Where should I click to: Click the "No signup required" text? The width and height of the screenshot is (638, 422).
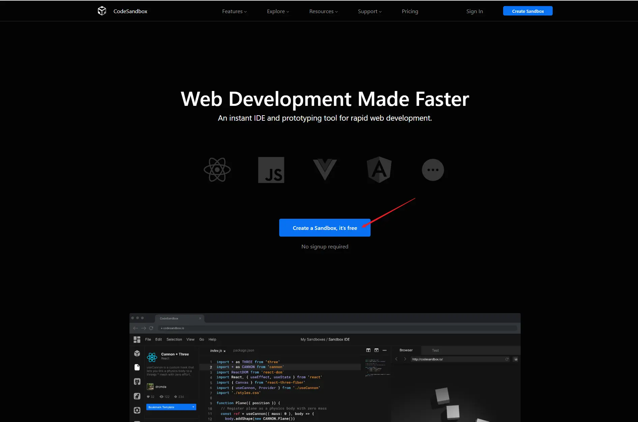click(325, 247)
